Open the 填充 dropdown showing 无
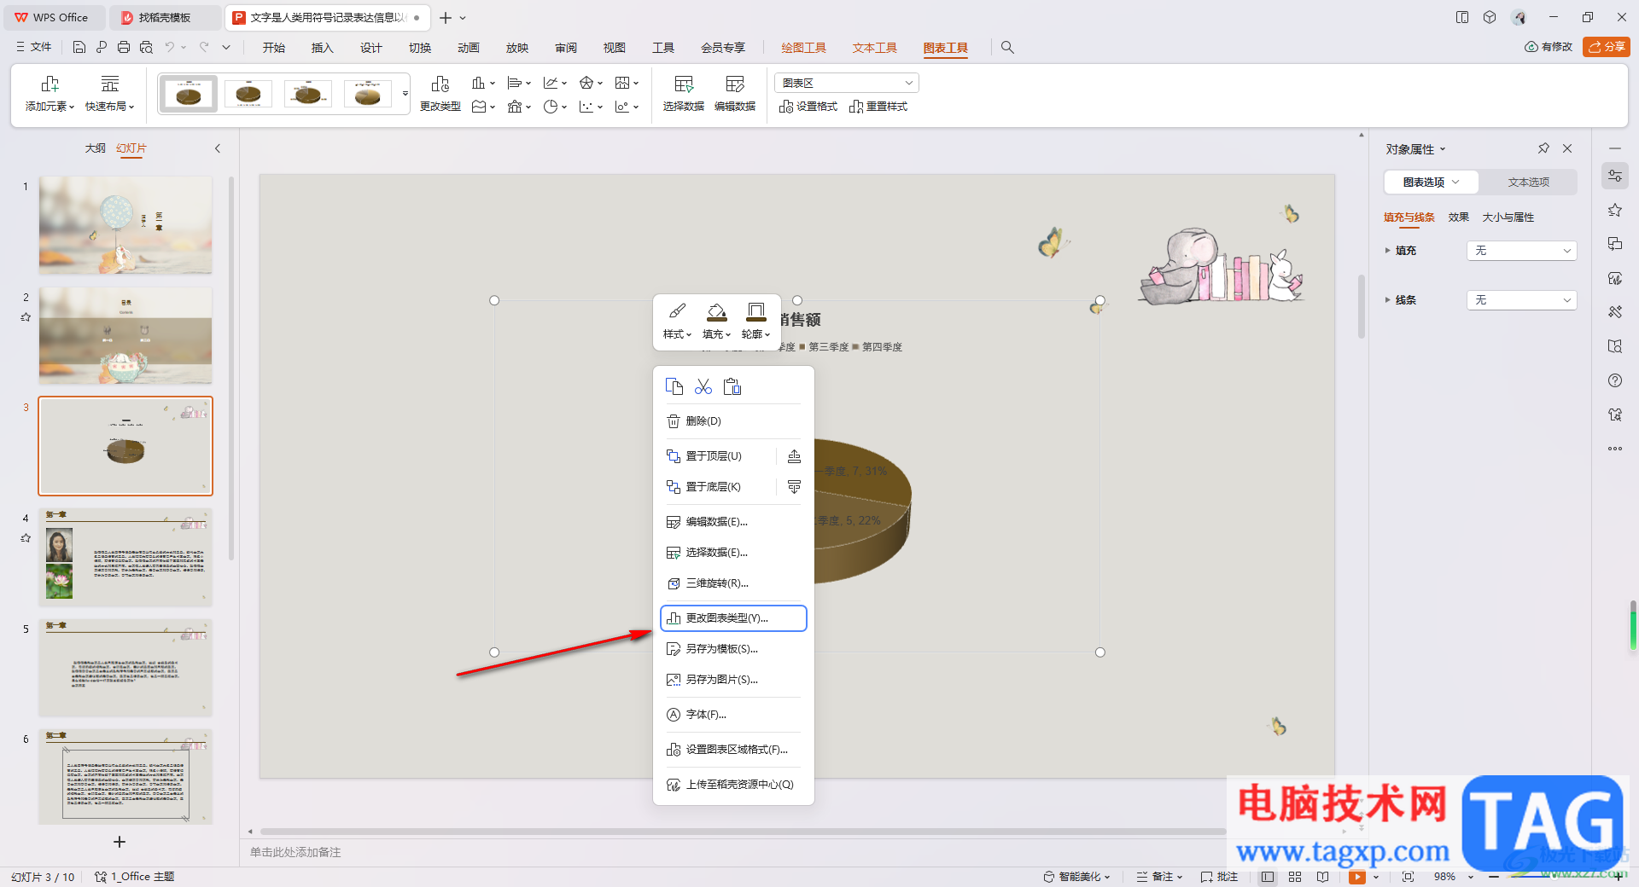This screenshot has height=887, width=1639. click(x=1522, y=251)
